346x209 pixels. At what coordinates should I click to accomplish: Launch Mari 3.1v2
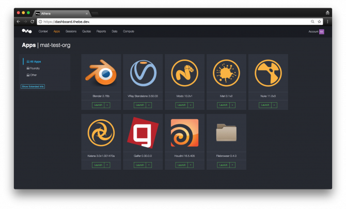pos(223,105)
